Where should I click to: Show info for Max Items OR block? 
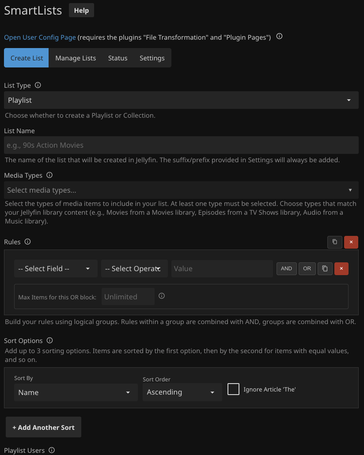coord(162,296)
